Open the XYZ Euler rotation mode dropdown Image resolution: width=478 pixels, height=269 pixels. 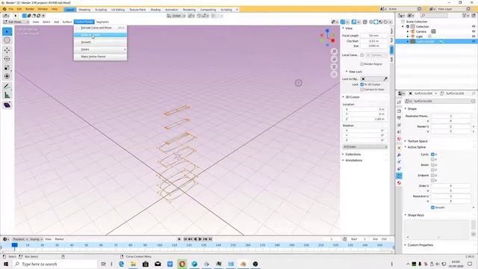365,147
